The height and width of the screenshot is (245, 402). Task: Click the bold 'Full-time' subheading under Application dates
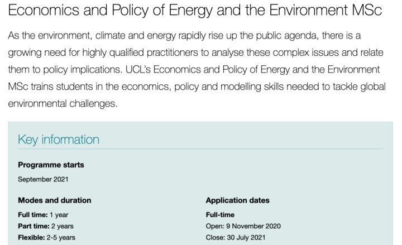(x=220, y=215)
